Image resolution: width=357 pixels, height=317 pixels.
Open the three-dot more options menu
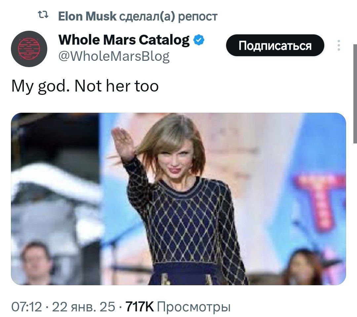339,45
